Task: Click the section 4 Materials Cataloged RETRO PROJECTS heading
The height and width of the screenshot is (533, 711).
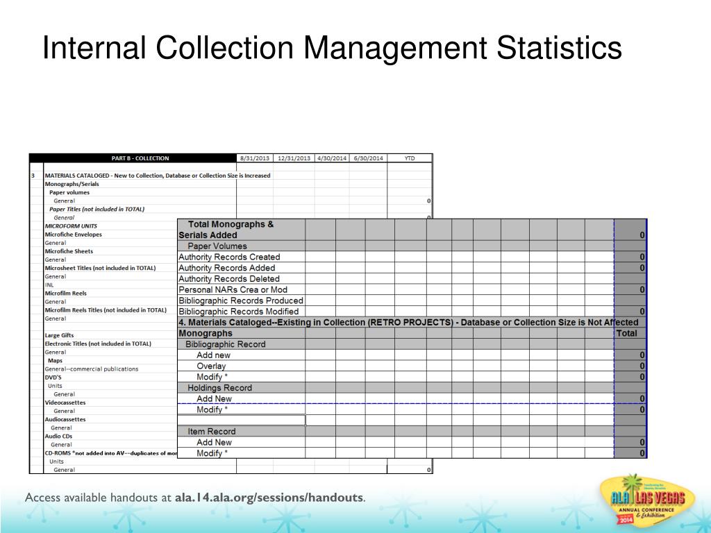Action: coord(408,322)
